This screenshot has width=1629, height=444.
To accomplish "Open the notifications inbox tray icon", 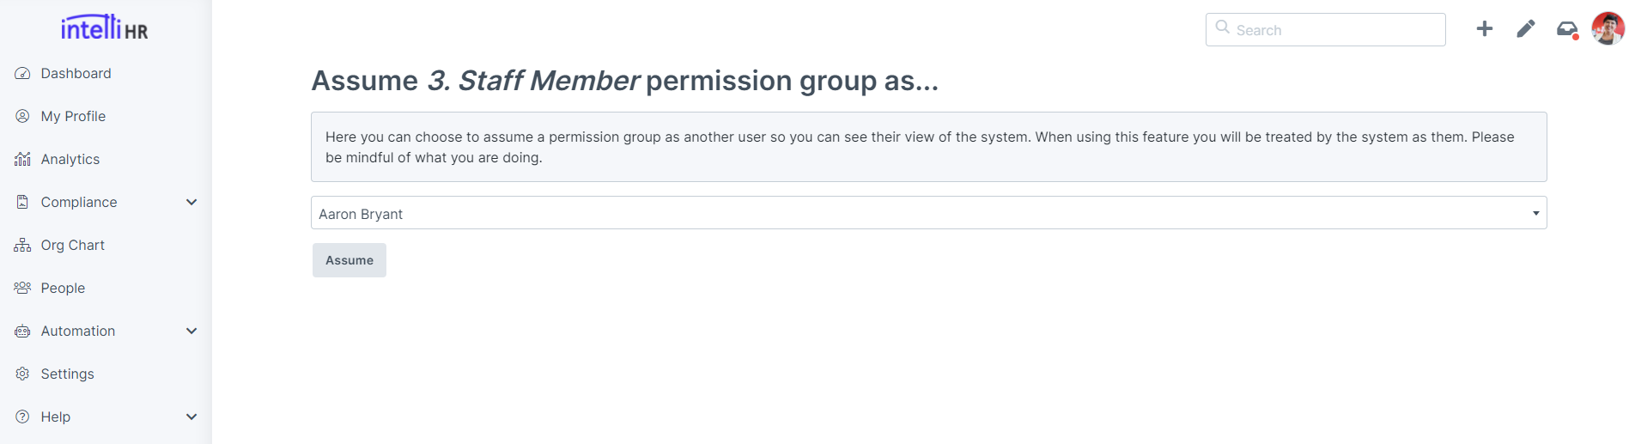I will tap(1566, 29).
